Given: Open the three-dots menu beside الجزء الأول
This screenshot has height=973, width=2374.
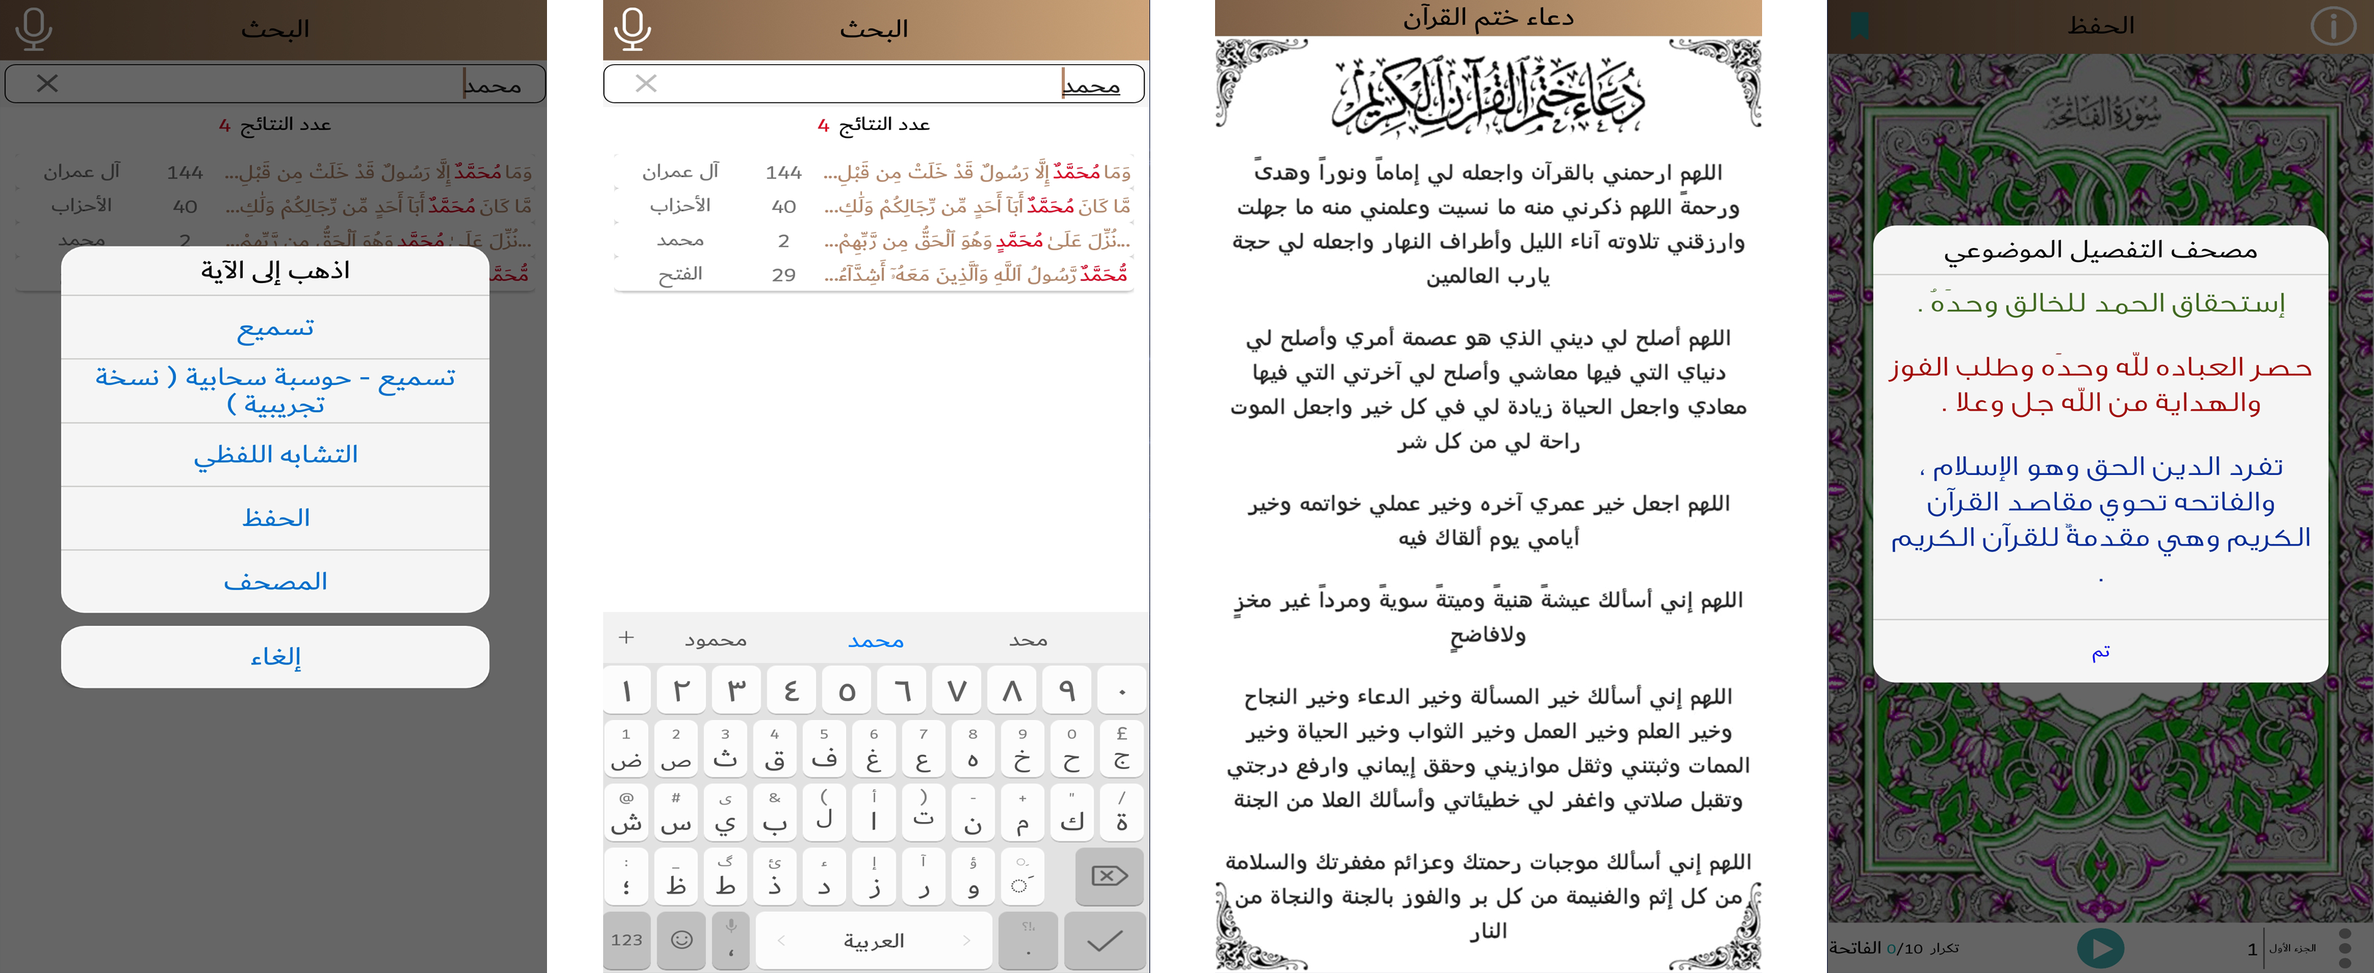Looking at the screenshot, I should [x=2346, y=948].
